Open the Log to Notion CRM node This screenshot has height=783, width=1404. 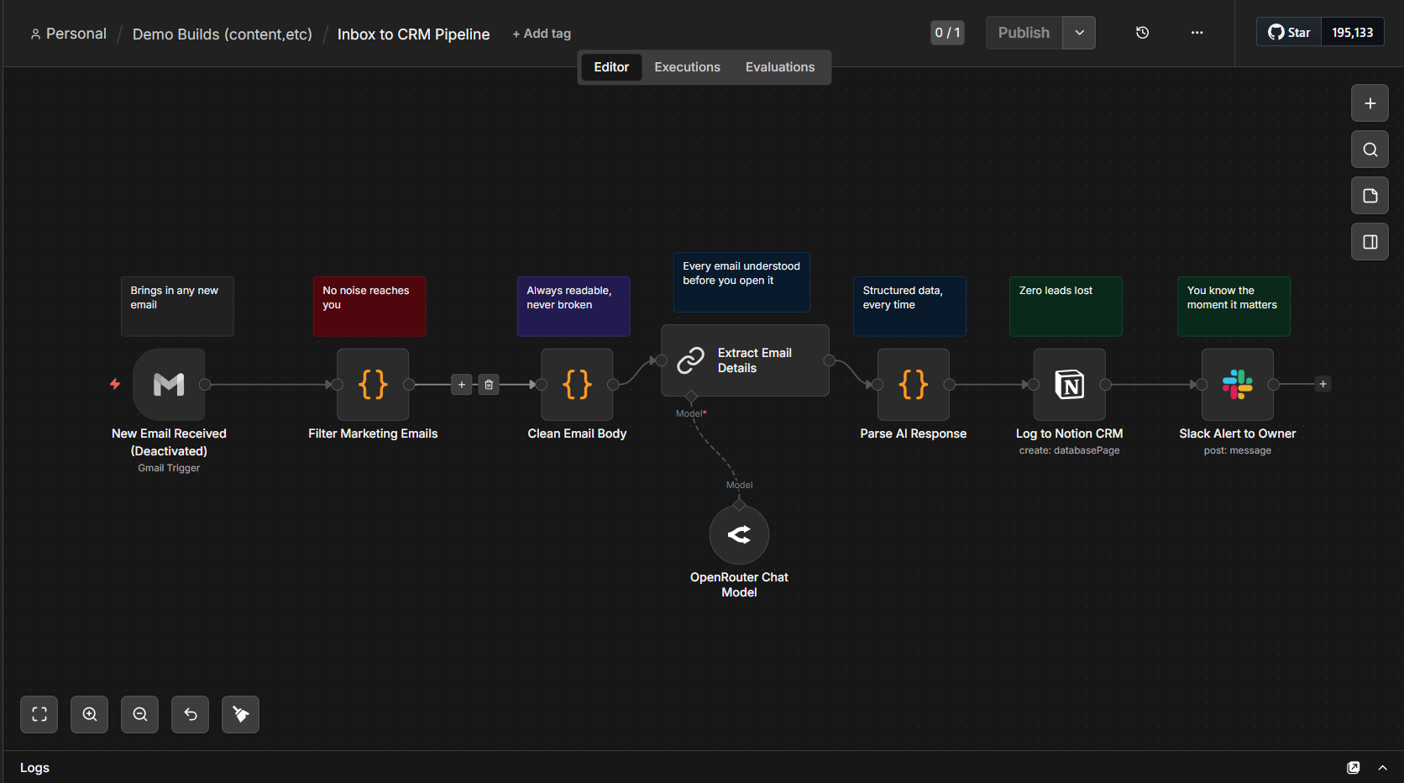click(1070, 384)
